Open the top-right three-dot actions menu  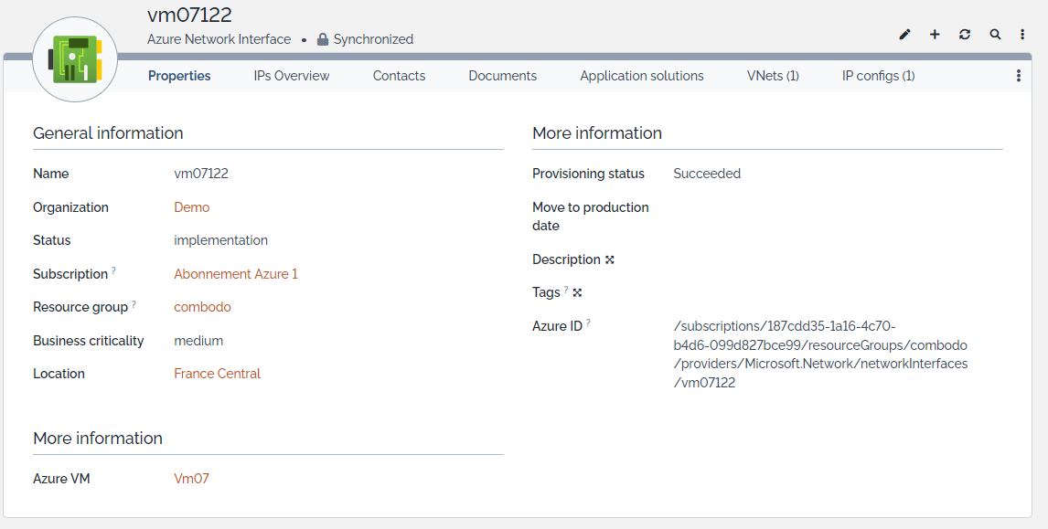(1022, 35)
